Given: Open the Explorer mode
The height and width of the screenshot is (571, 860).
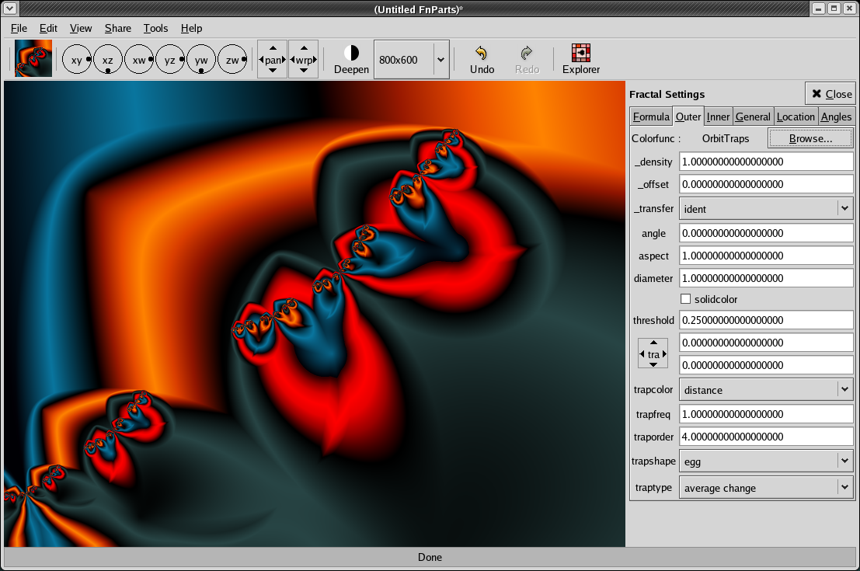Looking at the screenshot, I should coord(580,60).
